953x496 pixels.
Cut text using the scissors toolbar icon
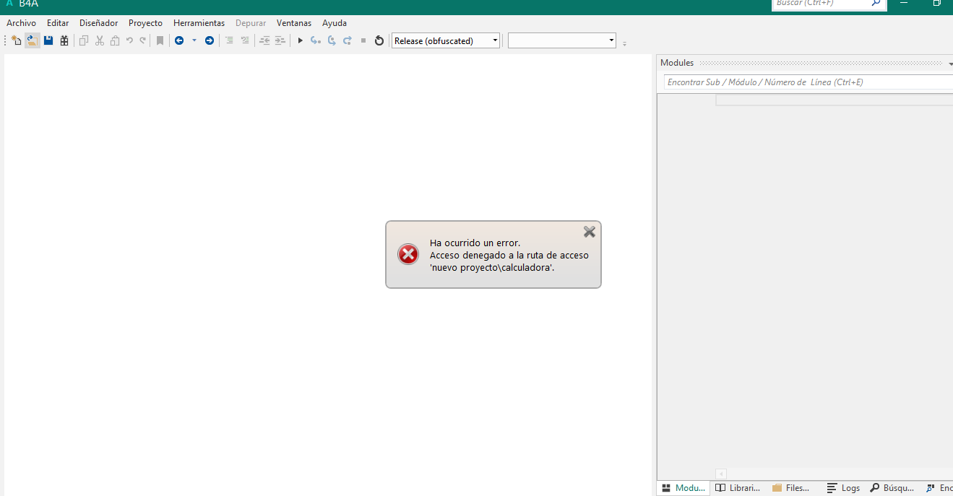point(99,40)
